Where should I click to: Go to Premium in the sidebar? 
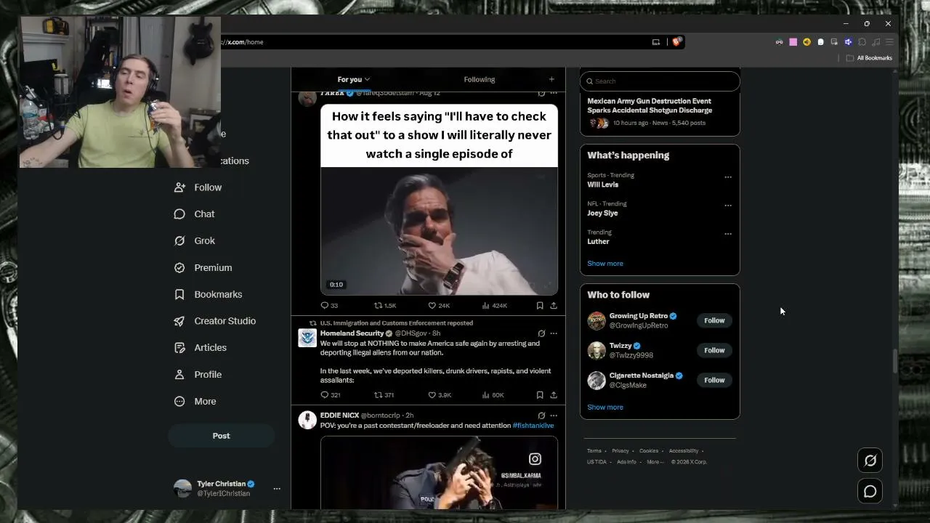203,267
